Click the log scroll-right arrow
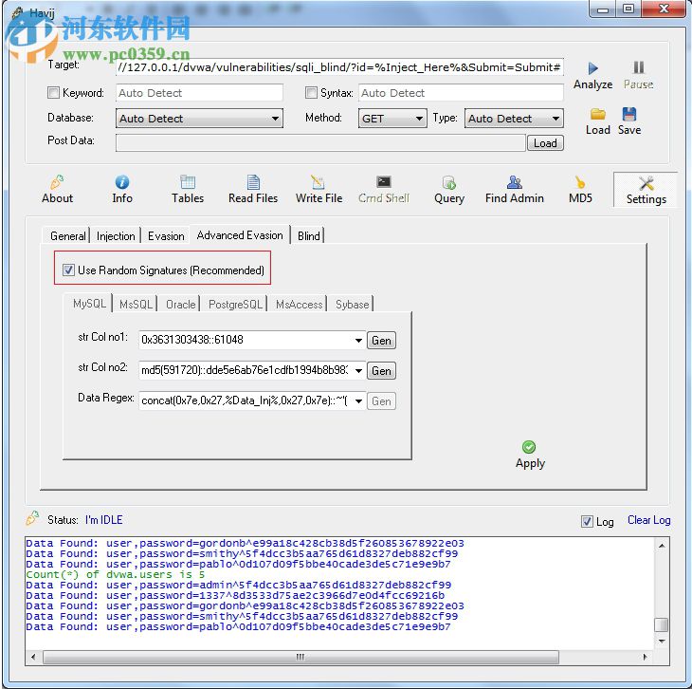This screenshot has width=692, height=689. coord(646,657)
